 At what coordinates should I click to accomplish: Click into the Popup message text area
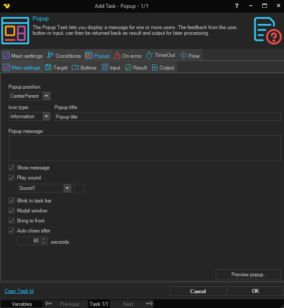(x=144, y=148)
